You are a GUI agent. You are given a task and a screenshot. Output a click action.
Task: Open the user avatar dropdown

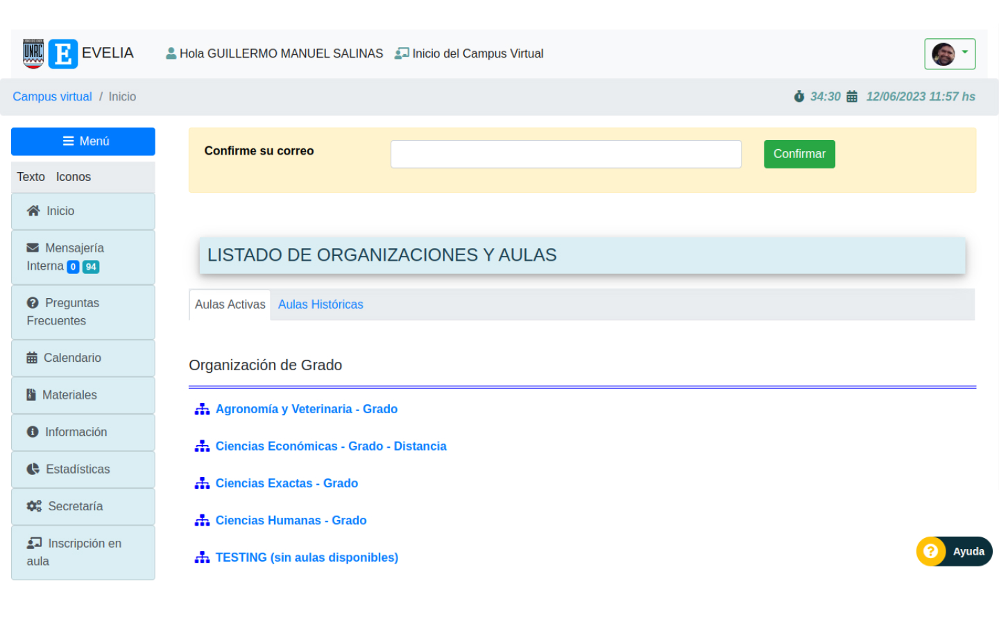(x=950, y=54)
